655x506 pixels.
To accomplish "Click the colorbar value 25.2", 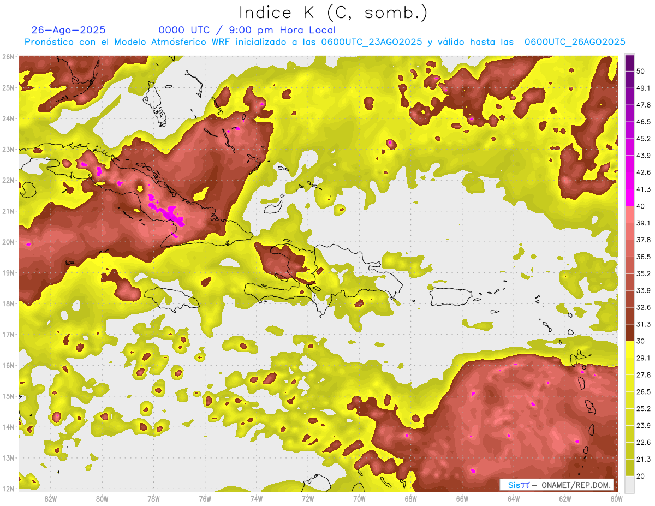I will (x=644, y=409).
